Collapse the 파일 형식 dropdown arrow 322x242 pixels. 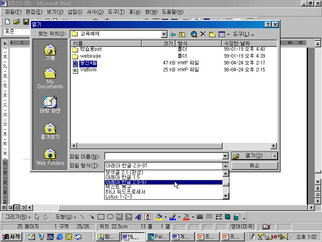pos(225,166)
